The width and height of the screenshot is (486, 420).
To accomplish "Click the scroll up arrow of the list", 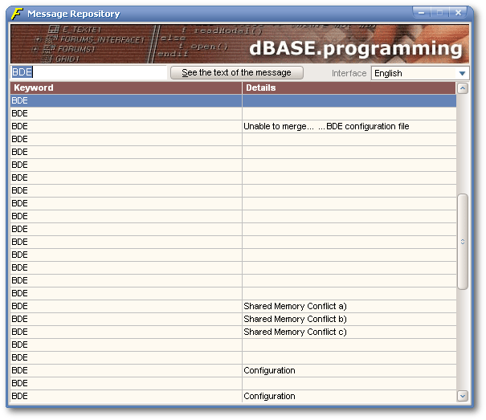I will tap(462, 88).
